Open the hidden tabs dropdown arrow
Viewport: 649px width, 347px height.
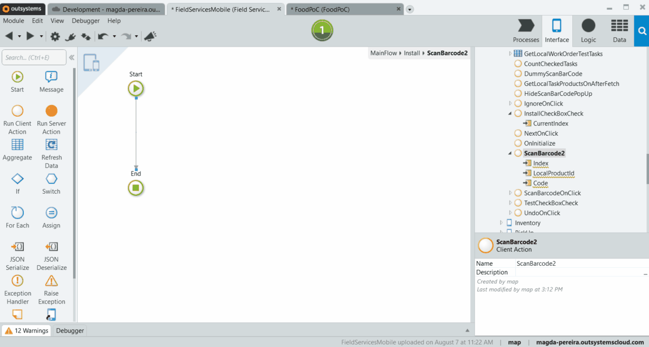410,9
